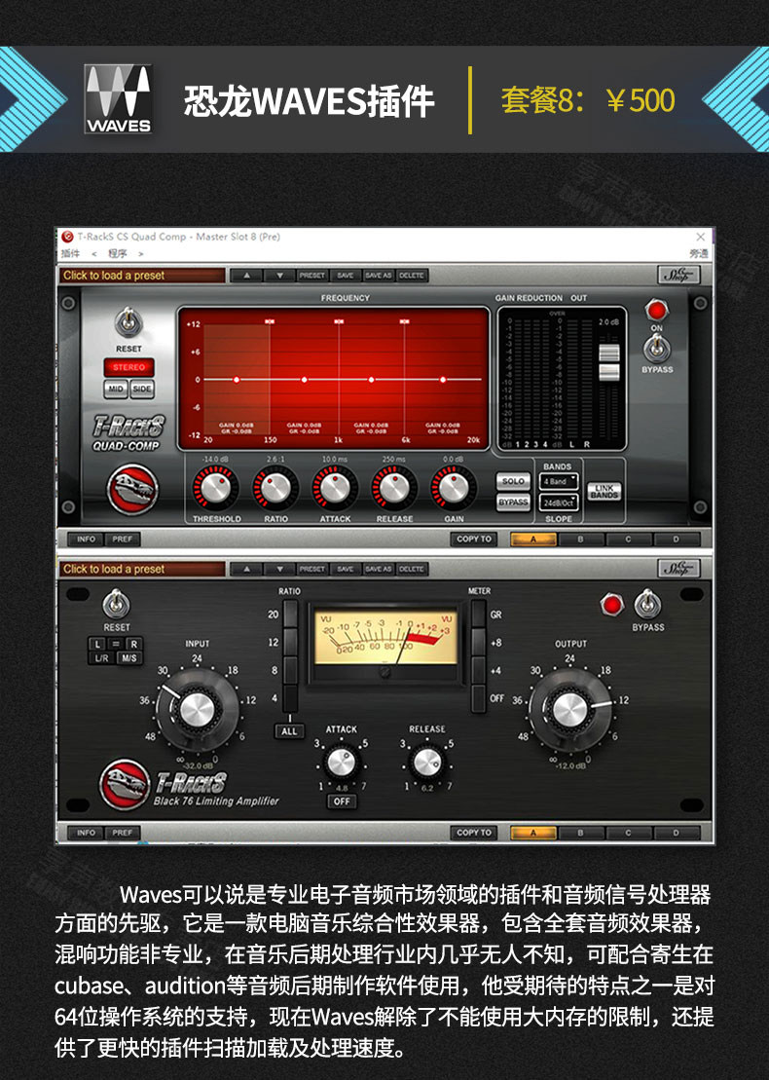
Task: Select MID processing mode
Action: (116, 390)
